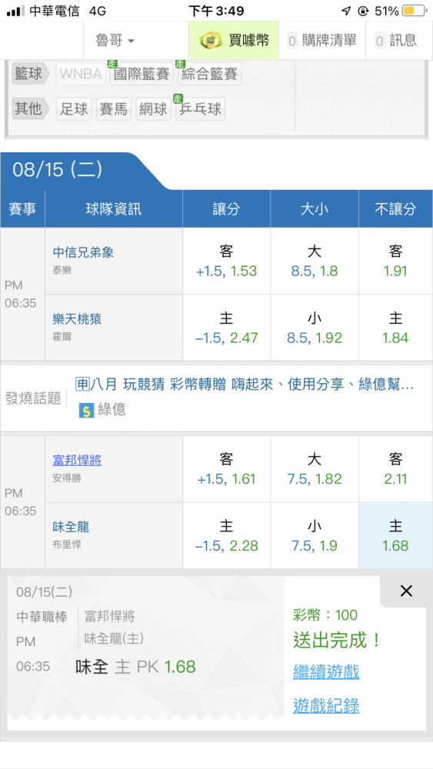Click the 申 tag icon on hot topic
Image resolution: width=433 pixels, height=769 pixels.
pyautogui.click(x=82, y=384)
